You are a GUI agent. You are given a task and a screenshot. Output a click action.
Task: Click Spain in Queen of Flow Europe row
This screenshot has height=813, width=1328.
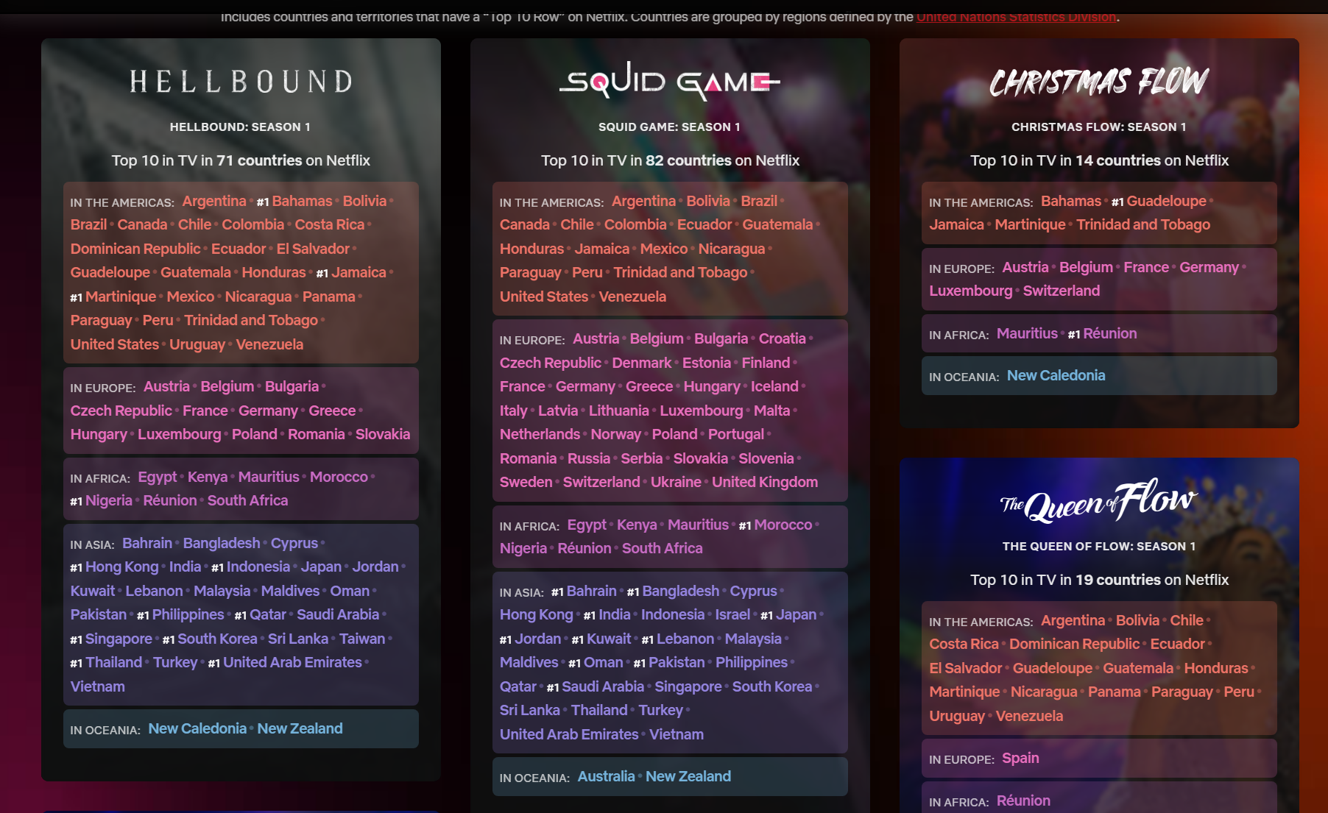(1020, 759)
